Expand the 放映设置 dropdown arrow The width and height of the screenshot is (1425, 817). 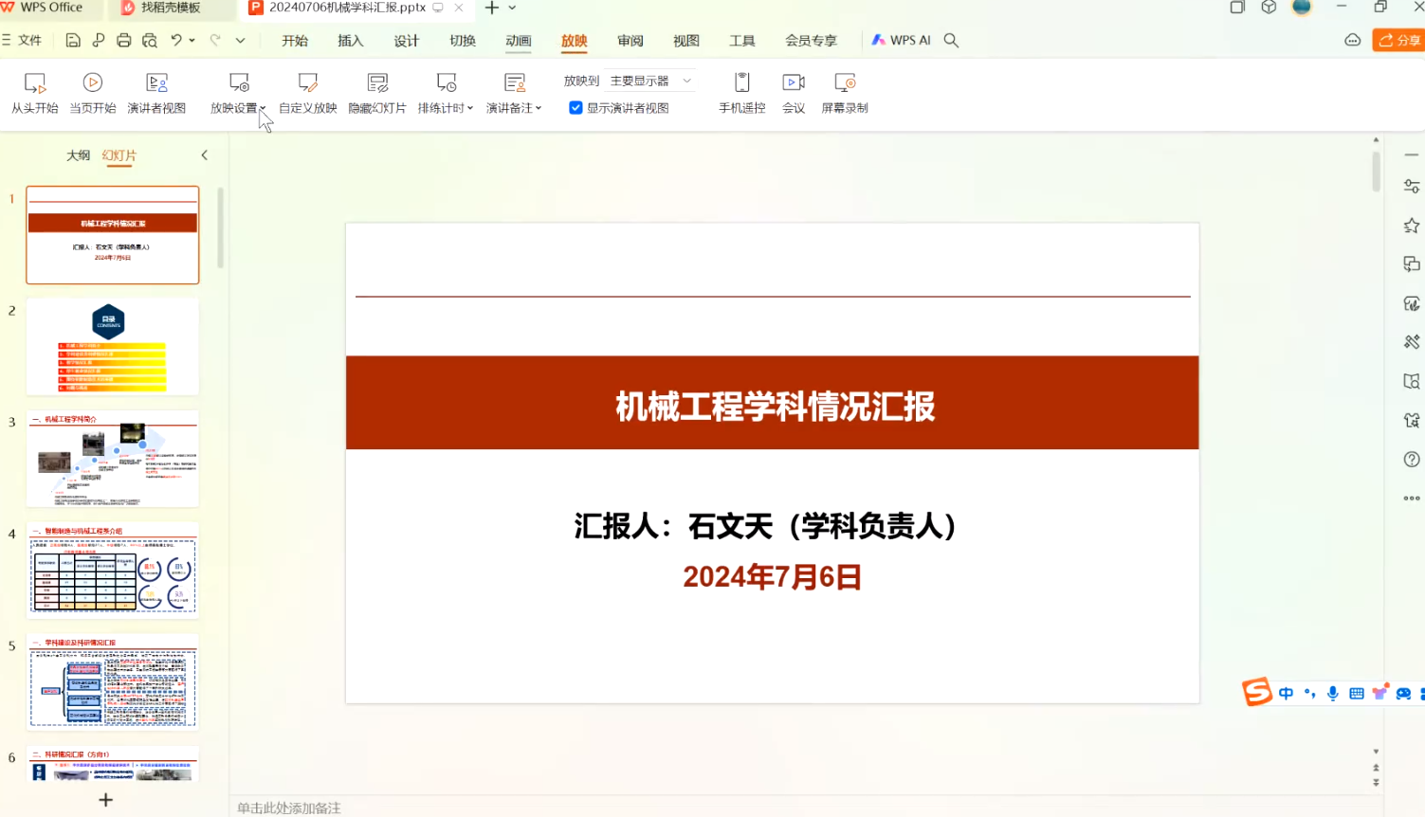[x=263, y=109]
